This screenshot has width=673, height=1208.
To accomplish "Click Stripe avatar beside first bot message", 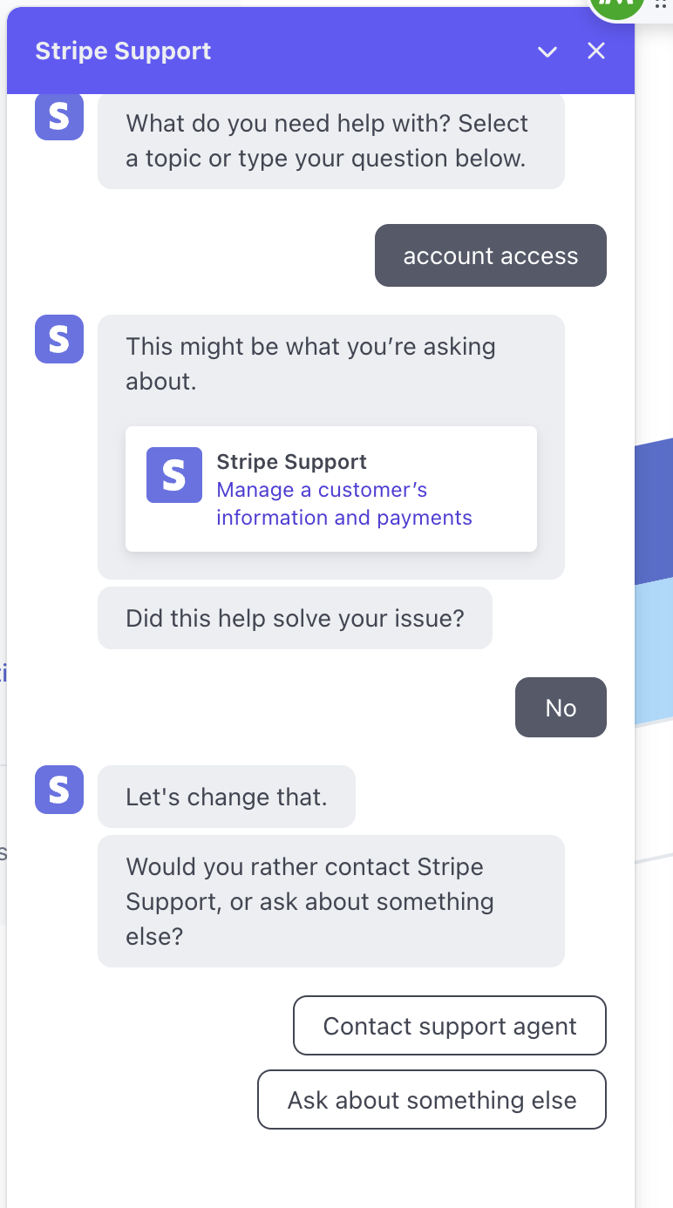I will tap(58, 117).
